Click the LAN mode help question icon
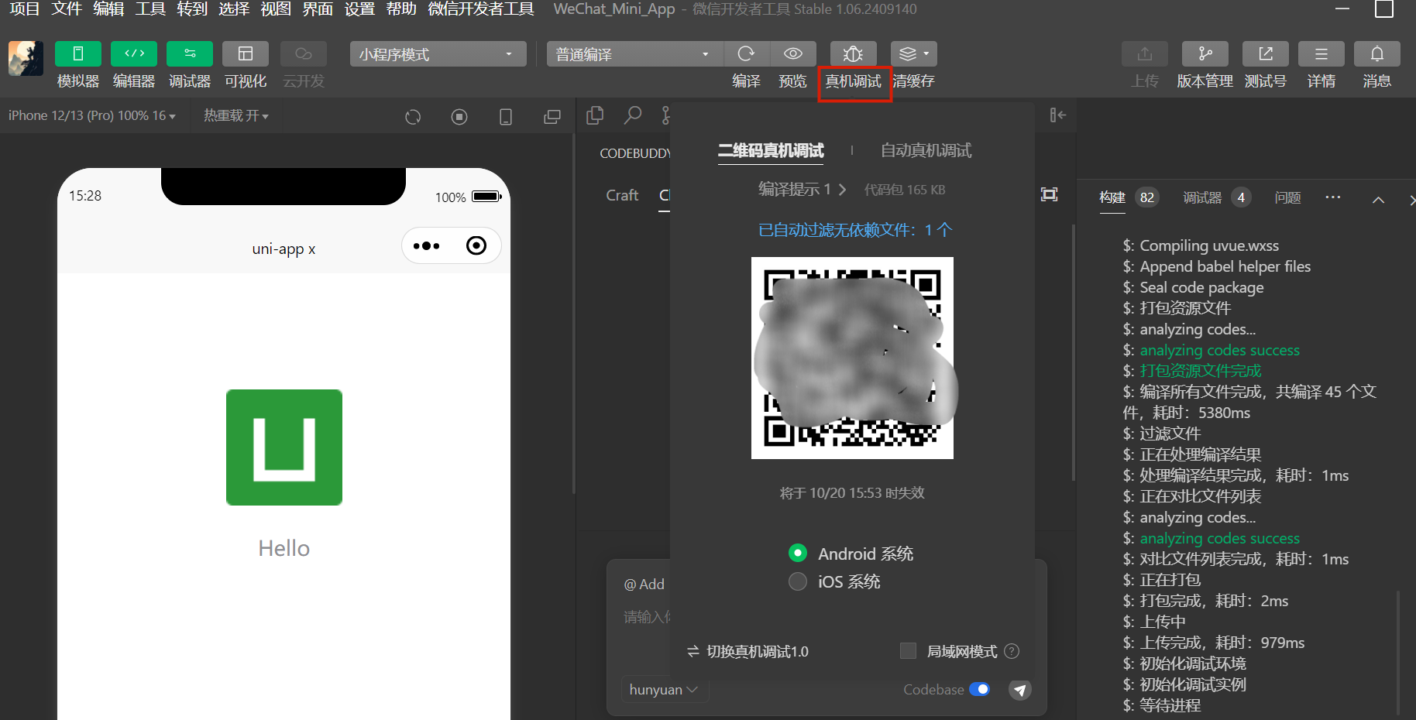The image size is (1416, 720). (1012, 651)
